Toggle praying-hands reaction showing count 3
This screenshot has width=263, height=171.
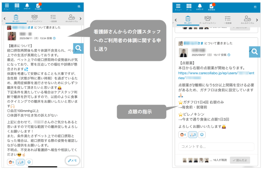coord(192,135)
